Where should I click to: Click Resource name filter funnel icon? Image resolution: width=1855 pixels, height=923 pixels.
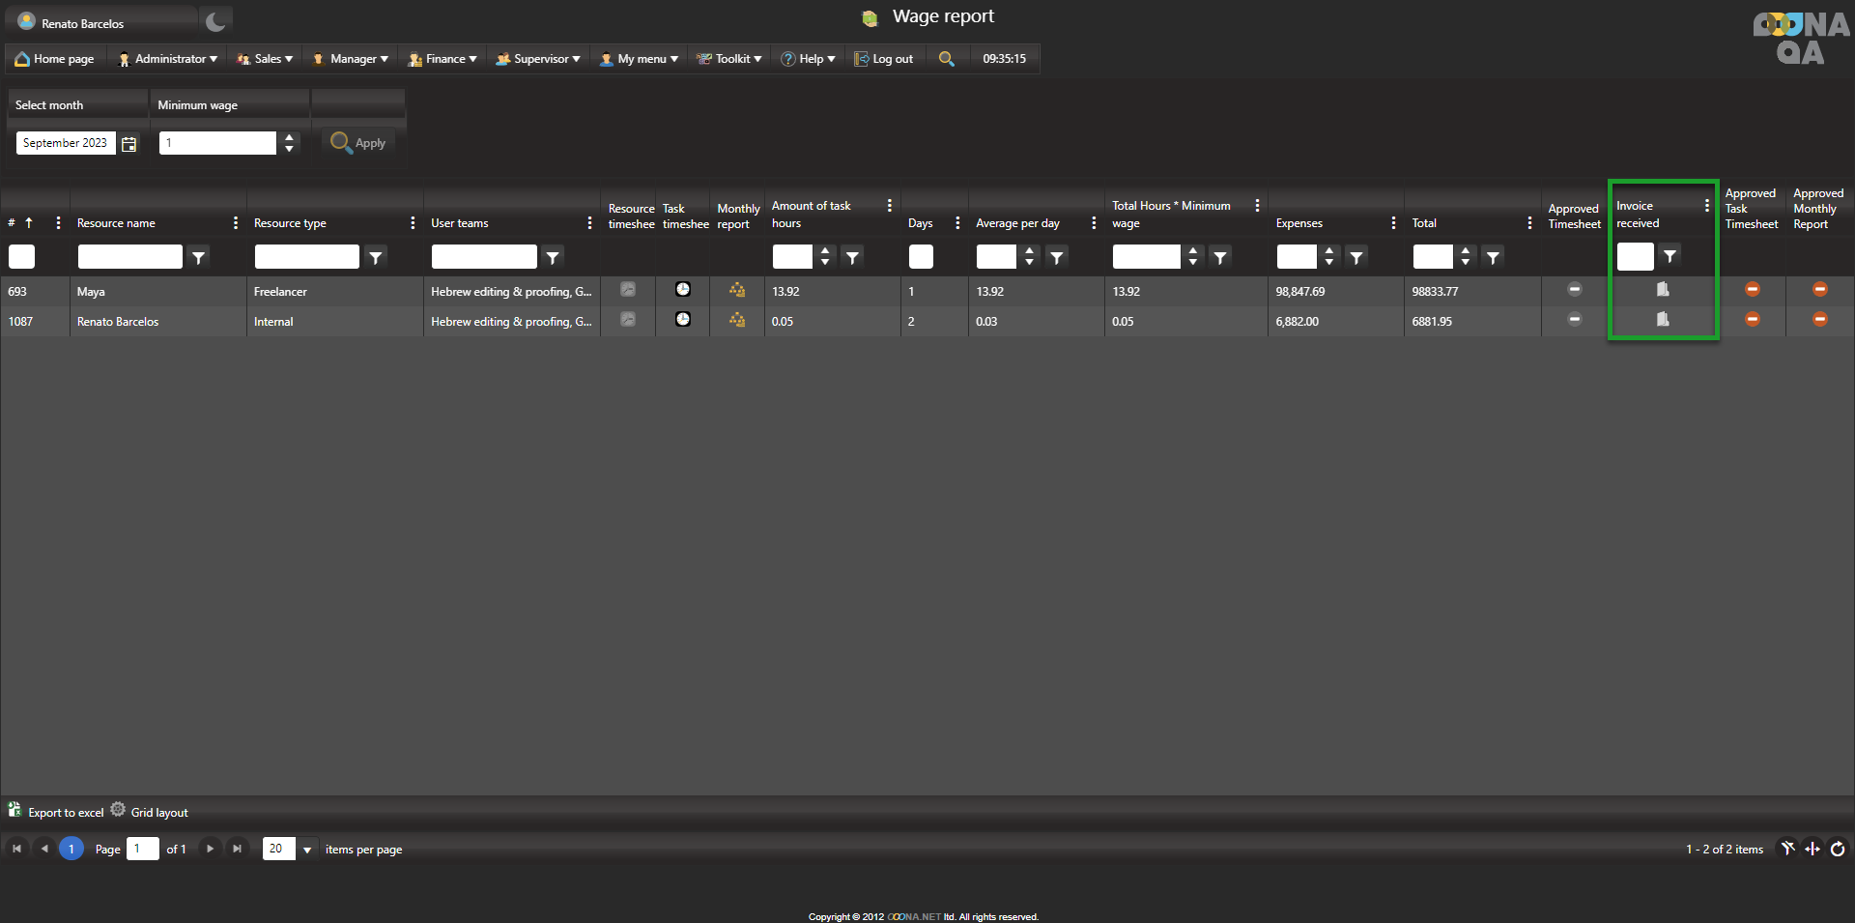point(199,257)
